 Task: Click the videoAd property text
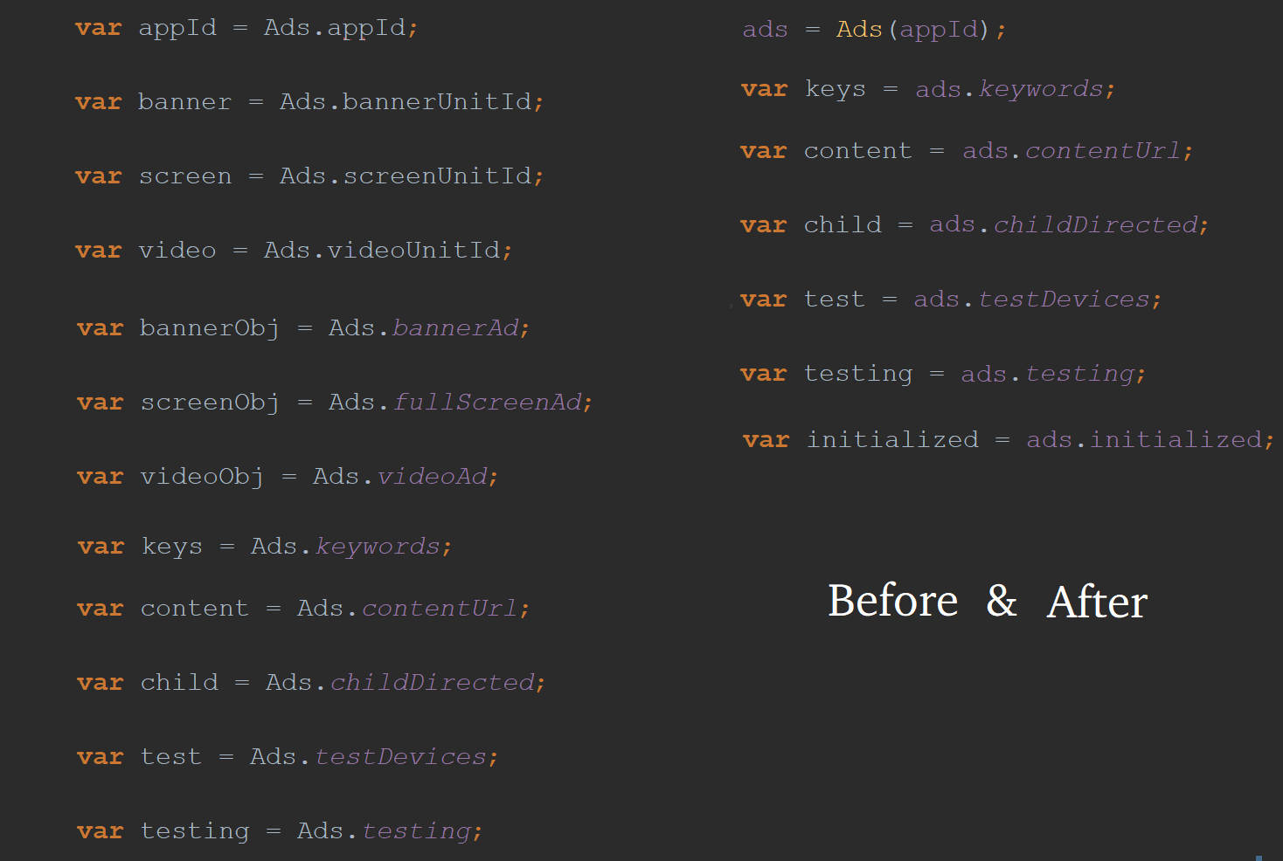click(x=432, y=477)
